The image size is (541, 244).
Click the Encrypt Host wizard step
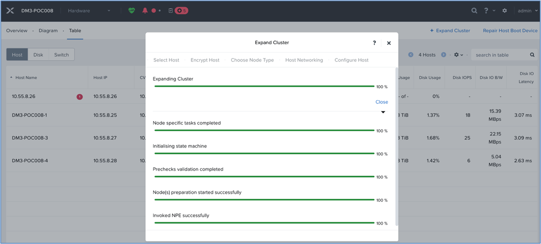click(x=205, y=60)
